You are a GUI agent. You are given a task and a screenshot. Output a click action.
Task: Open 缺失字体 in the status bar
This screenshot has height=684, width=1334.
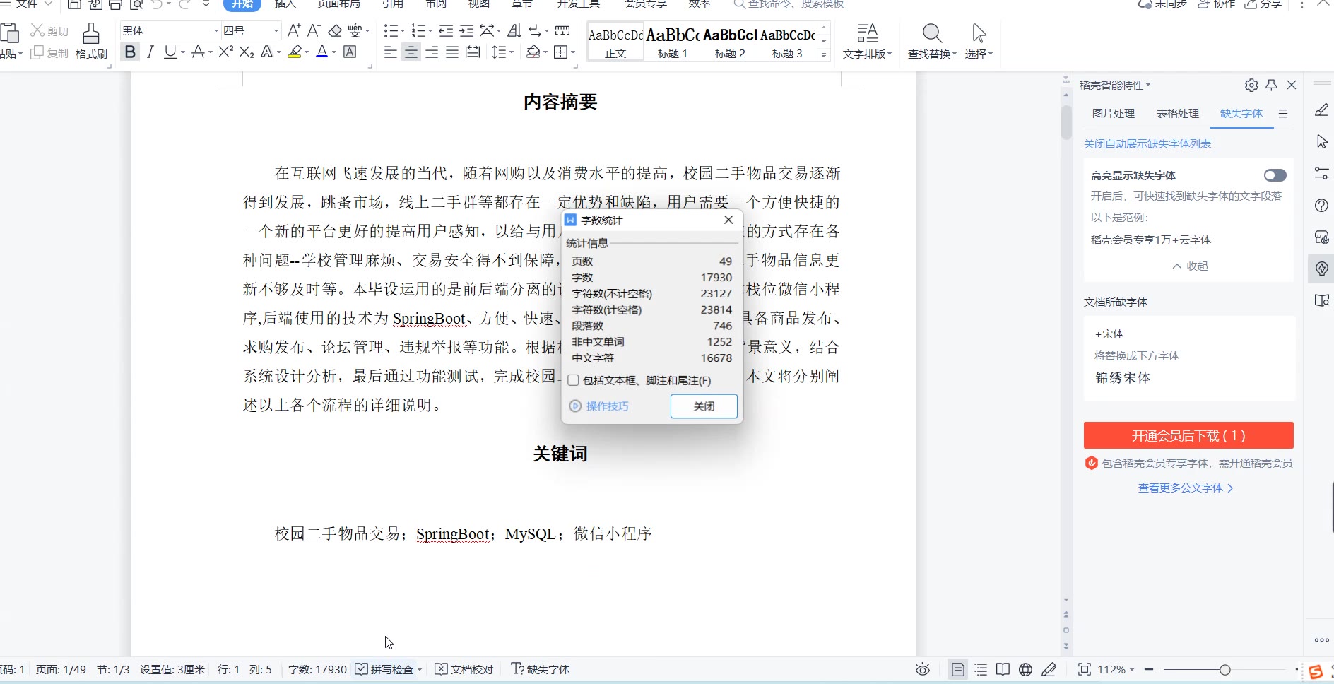tap(541, 669)
